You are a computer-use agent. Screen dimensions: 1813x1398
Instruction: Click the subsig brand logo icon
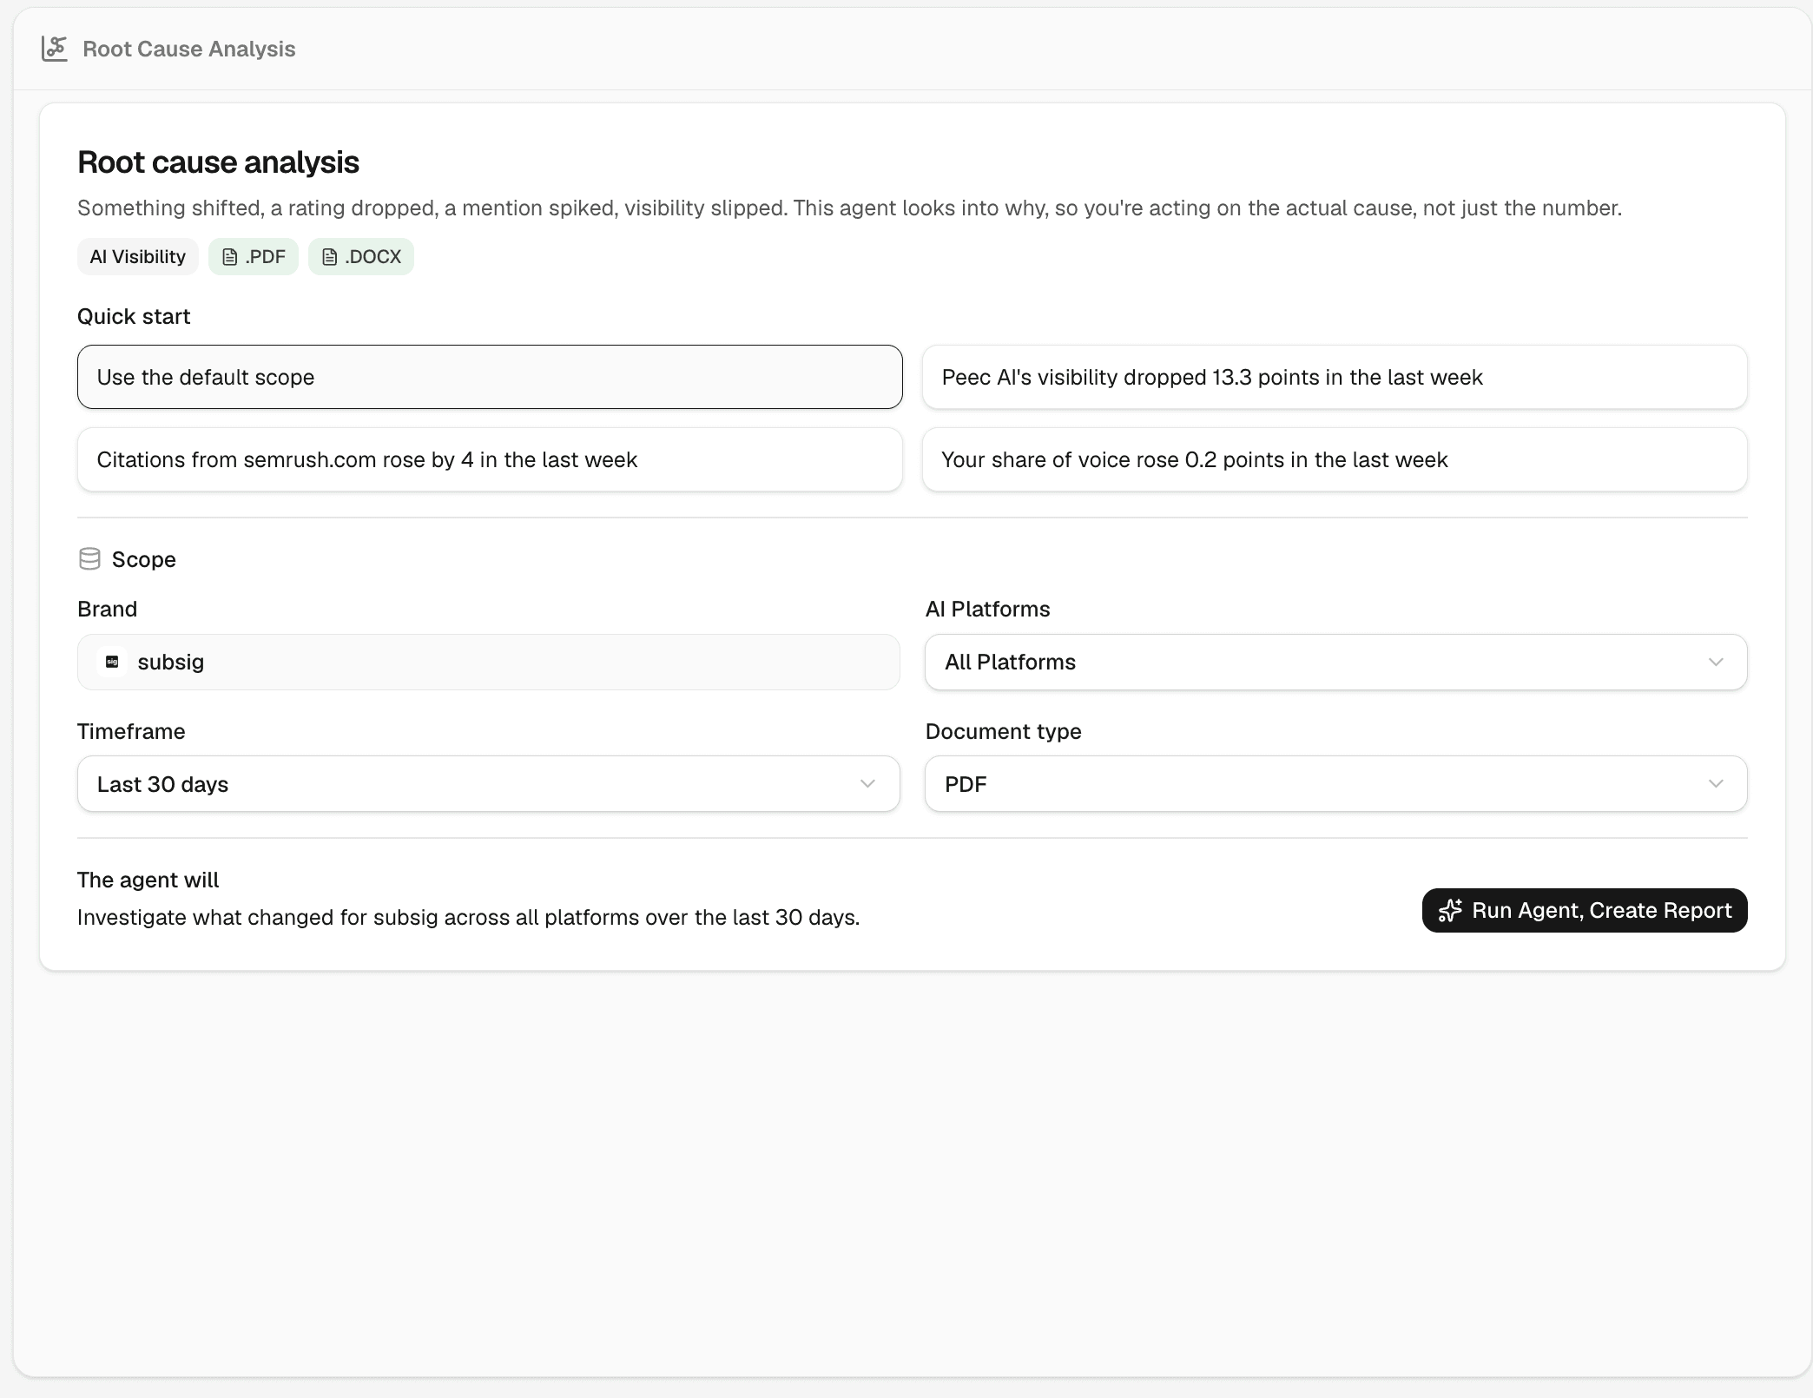112,663
